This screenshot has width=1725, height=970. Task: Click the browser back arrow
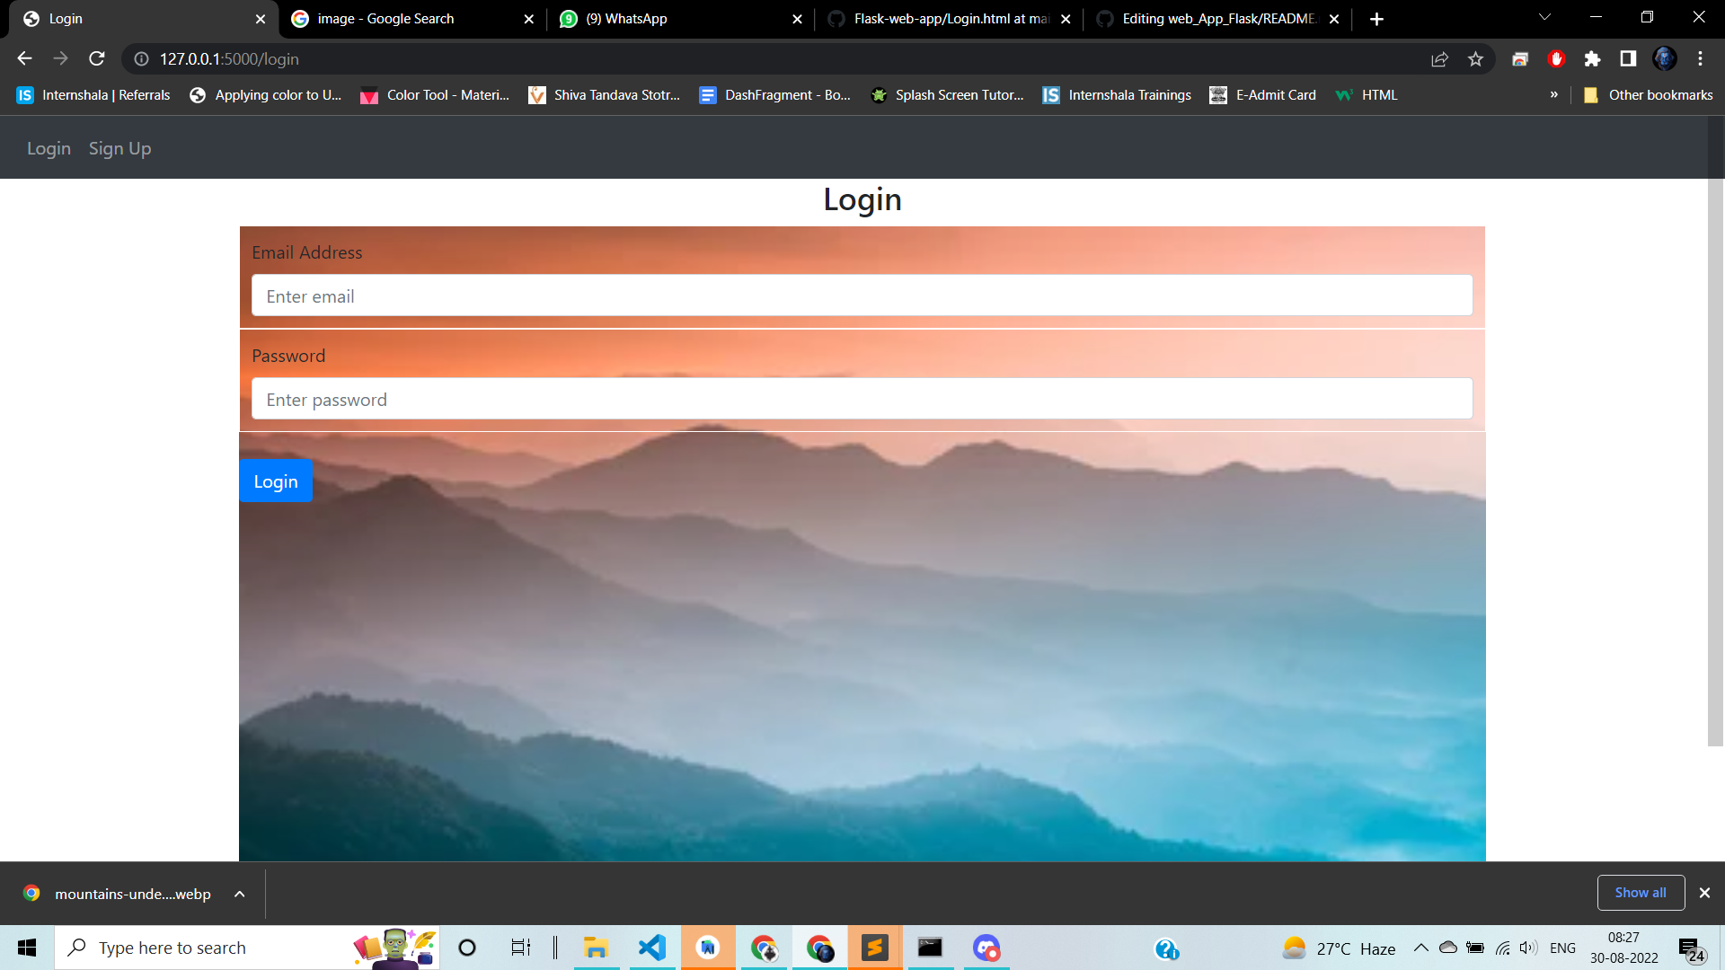click(23, 58)
